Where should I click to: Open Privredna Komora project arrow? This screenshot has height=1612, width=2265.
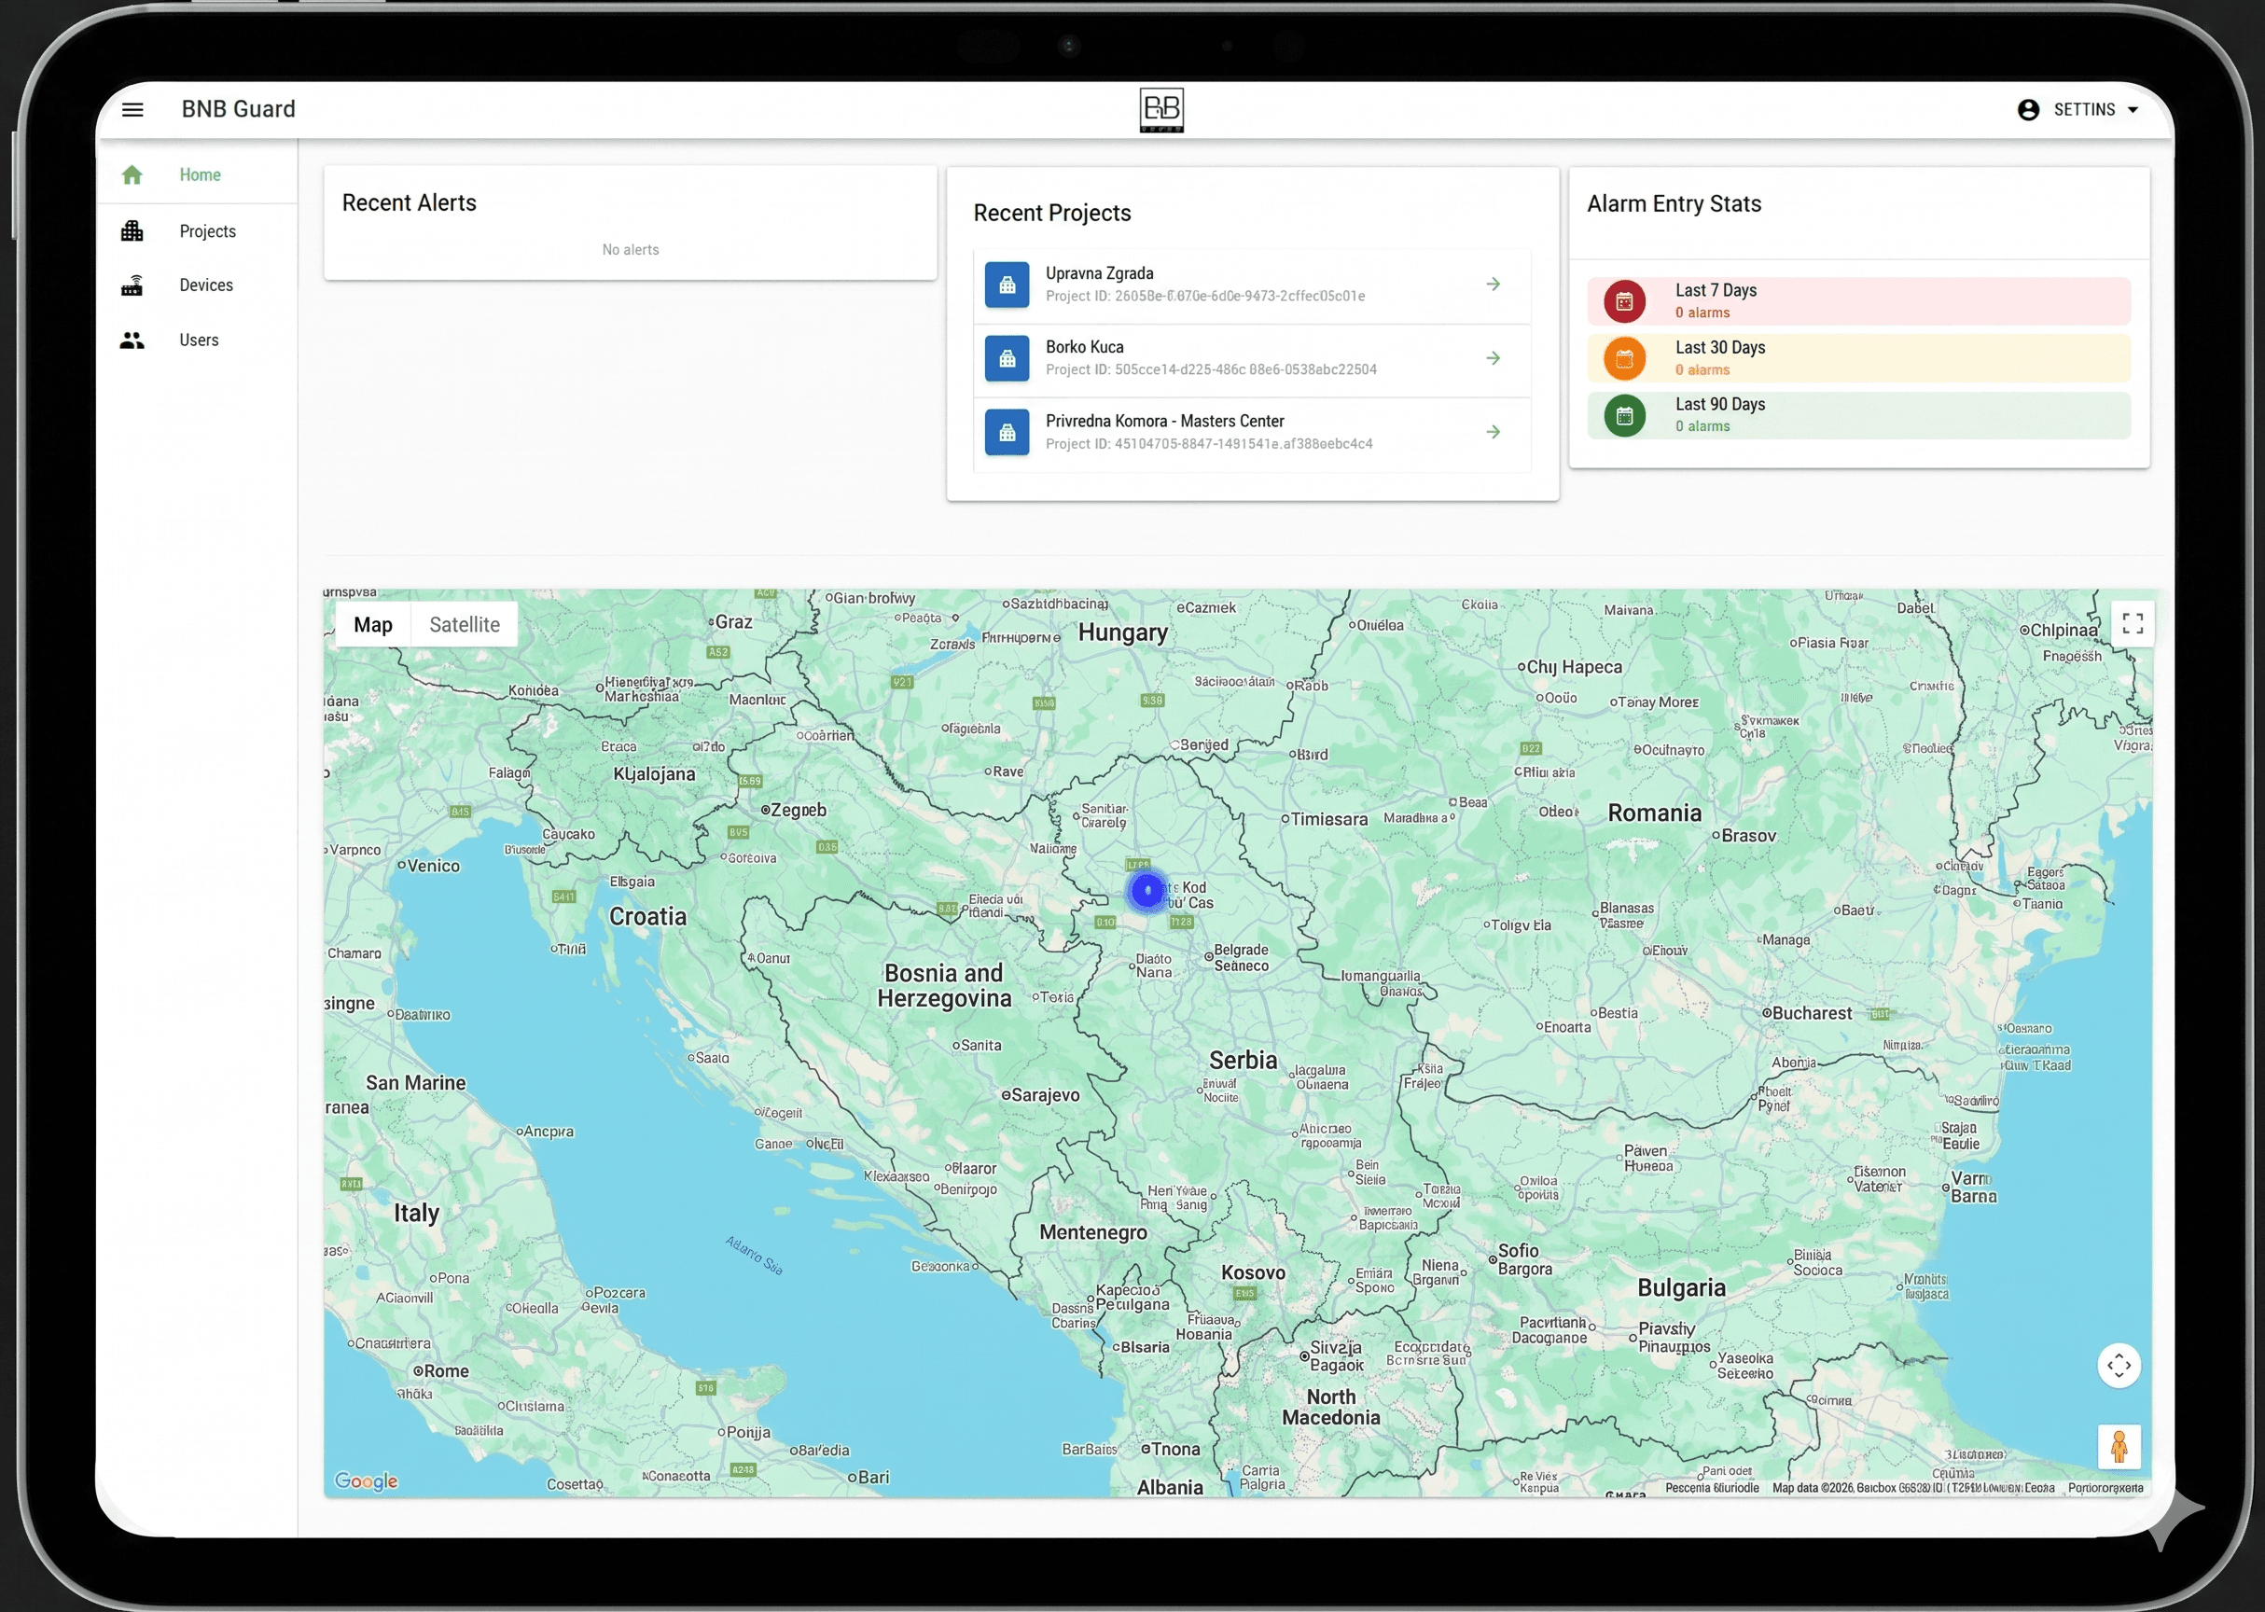pyautogui.click(x=1493, y=432)
